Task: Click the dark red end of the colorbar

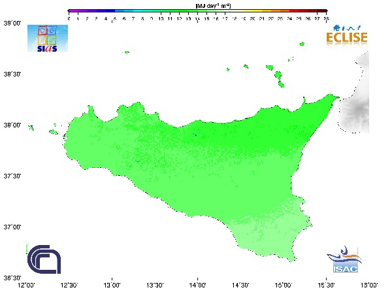Action: pyautogui.click(x=322, y=11)
